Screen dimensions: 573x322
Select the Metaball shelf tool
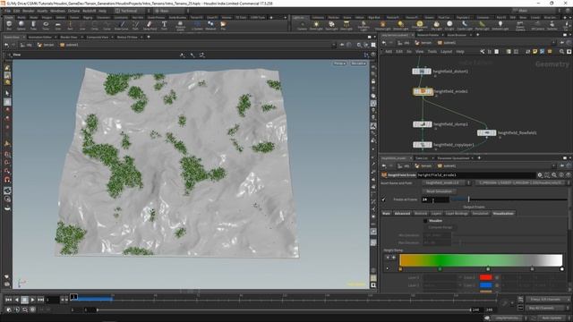(x=210, y=25)
